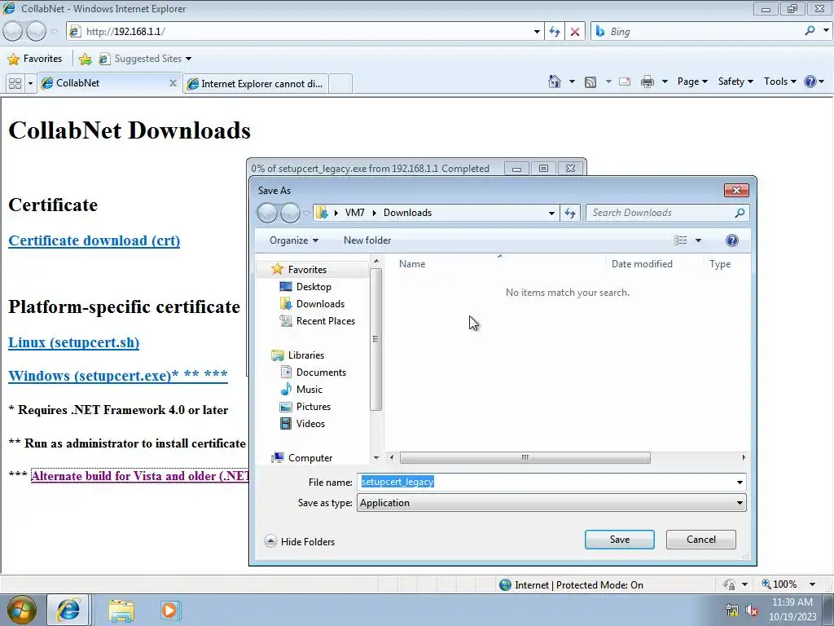
Task: Click the Stop loading red X icon
Action: [574, 32]
